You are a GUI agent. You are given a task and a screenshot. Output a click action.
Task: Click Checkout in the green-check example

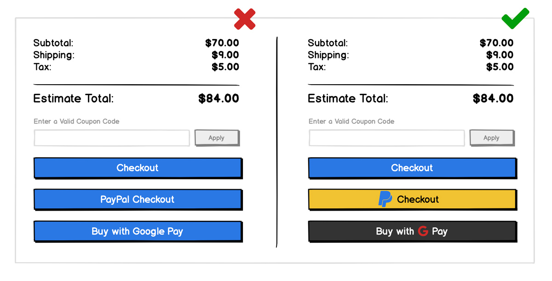pos(412,168)
